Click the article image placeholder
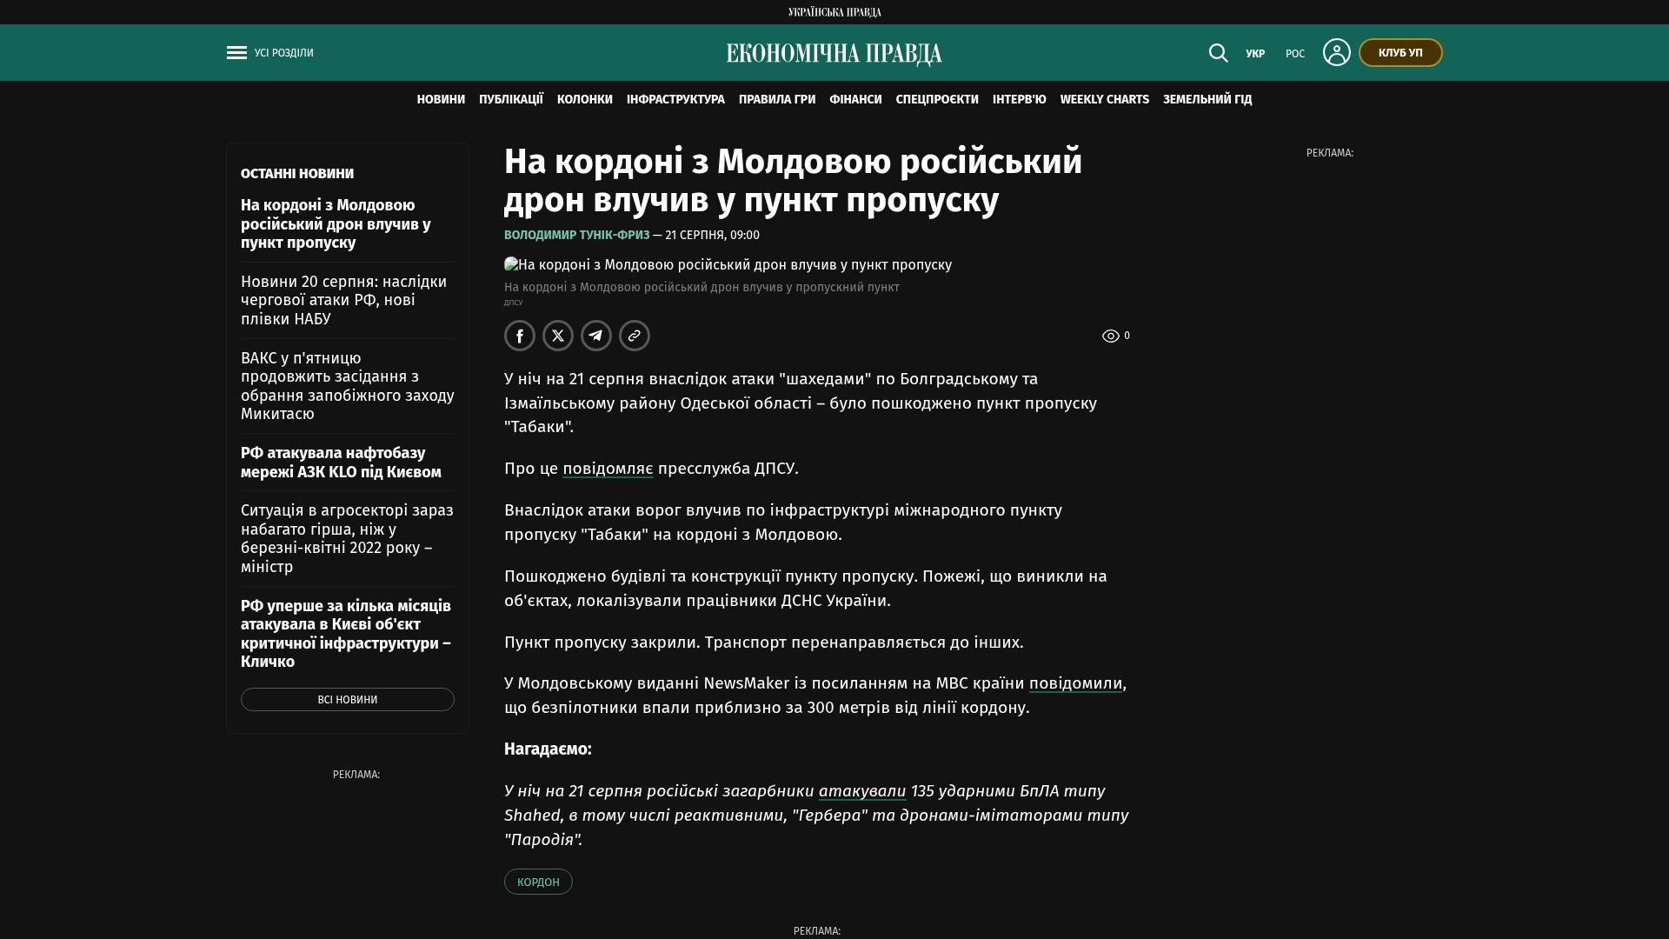The image size is (1669, 939). (728, 265)
